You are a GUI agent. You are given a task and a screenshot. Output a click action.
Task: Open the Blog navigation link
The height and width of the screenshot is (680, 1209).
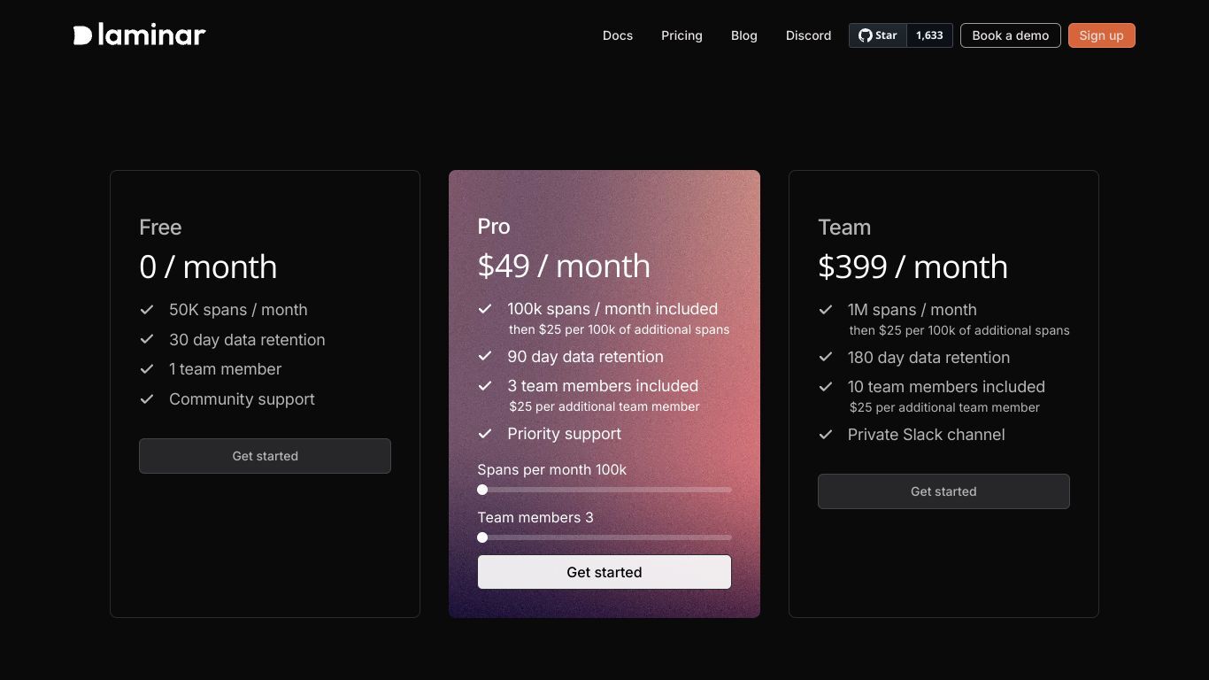coord(744,35)
